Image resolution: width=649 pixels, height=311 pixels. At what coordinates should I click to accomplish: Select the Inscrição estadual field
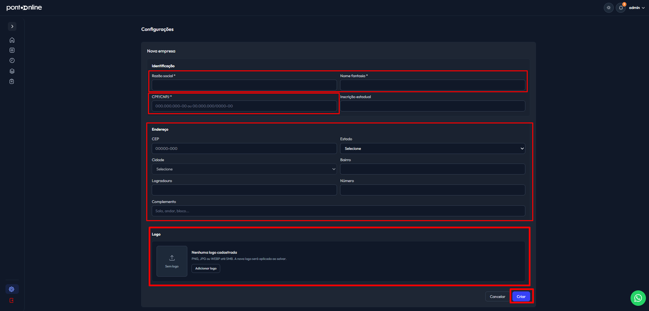[432, 106]
